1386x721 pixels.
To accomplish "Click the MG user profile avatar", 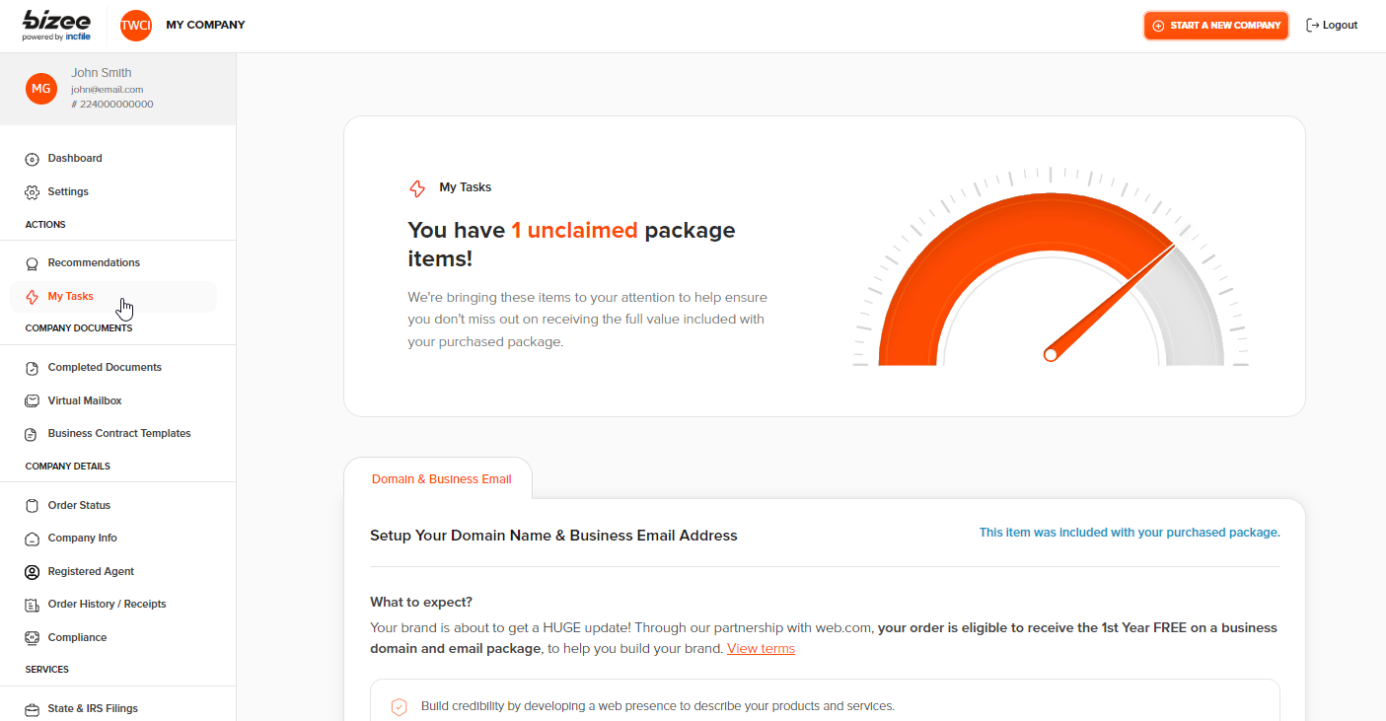I will (x=40, y=89).
